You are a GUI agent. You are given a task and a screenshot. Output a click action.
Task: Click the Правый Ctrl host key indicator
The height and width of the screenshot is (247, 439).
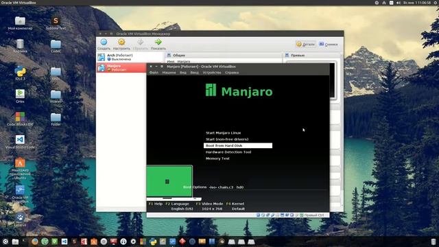(313, 215)
